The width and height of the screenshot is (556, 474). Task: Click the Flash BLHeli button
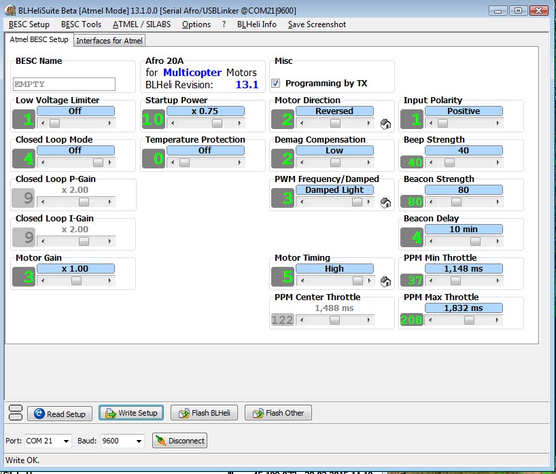(204, 413)
